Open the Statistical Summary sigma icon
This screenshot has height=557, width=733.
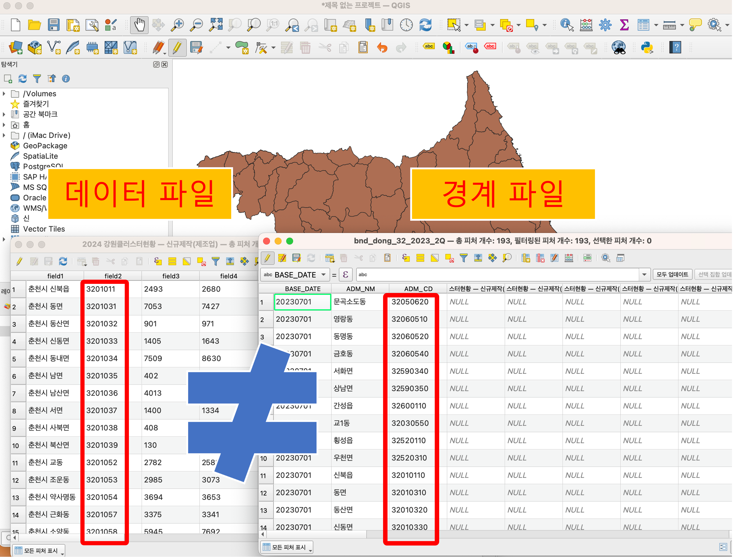click(x=624, y=25)
